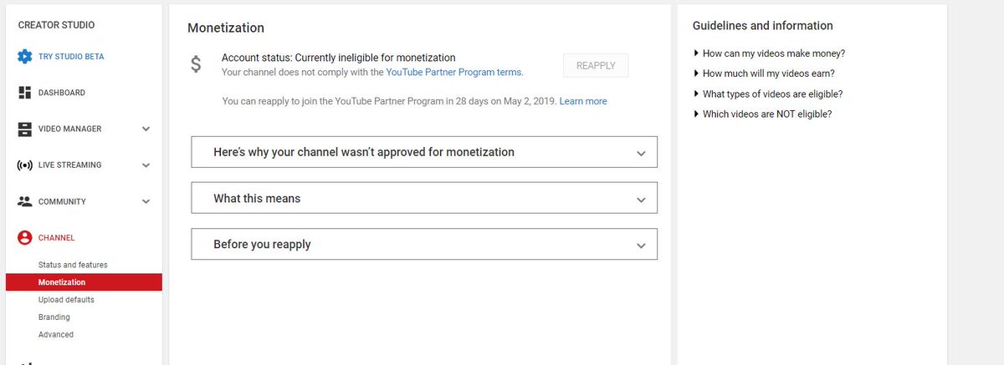Image resolution: width=1004 pixels, height=365 pixels.
Task: Open YouTube Partner Program terms link
Action: (x=454, y=73)
